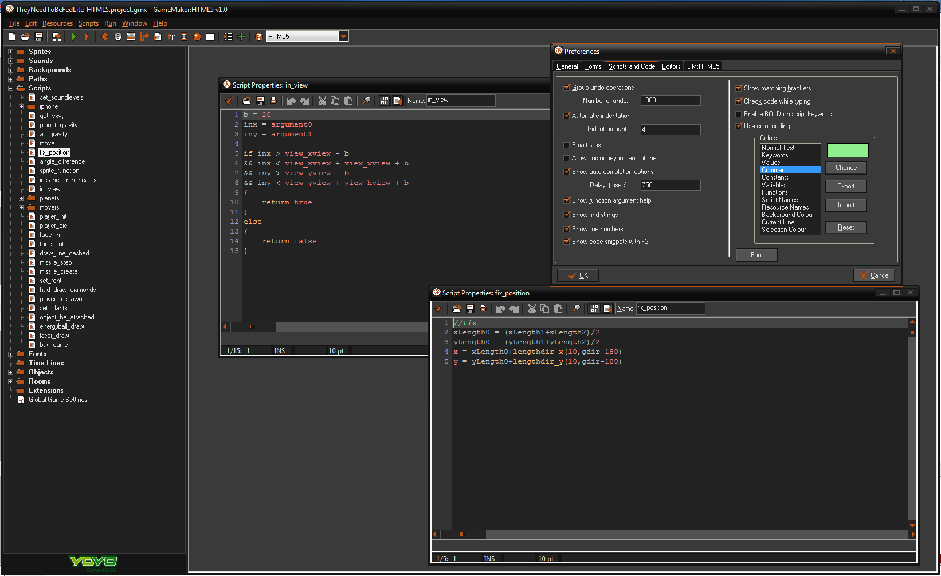Enable Smart tabs checkbox

(x=567, y=145)
